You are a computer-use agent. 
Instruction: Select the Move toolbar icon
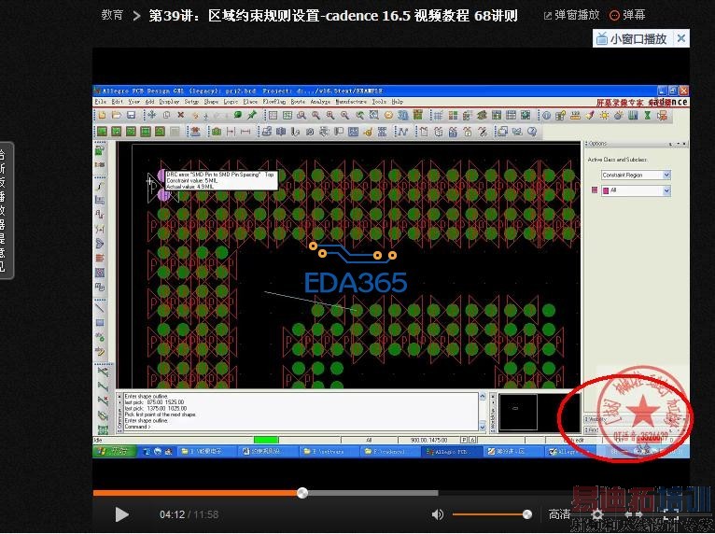(x=151, y=116)
